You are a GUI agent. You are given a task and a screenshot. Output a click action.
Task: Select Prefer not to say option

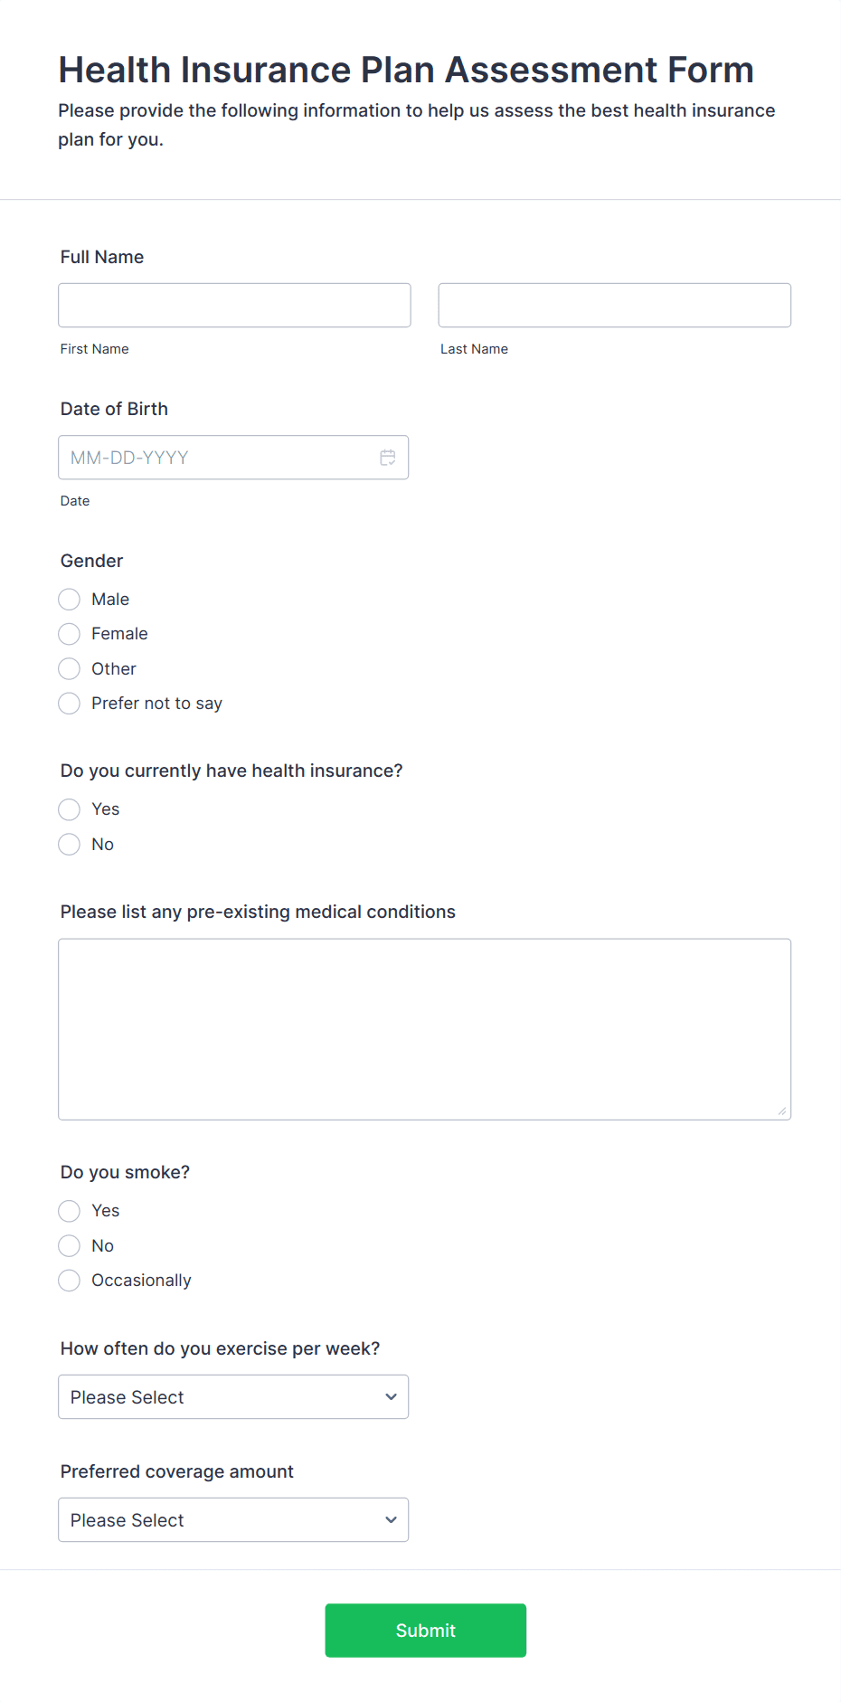pos(70,704)
